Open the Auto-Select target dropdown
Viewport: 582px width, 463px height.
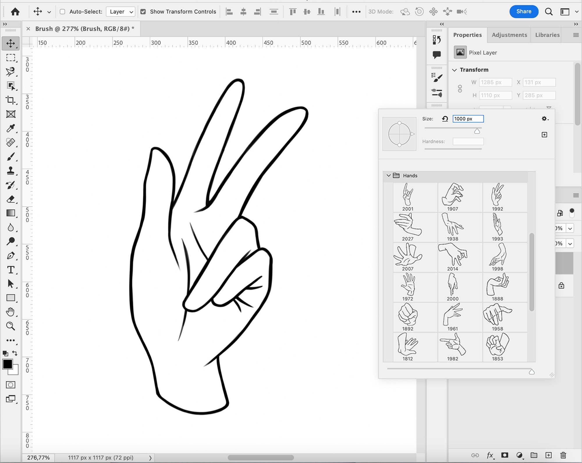120,12
